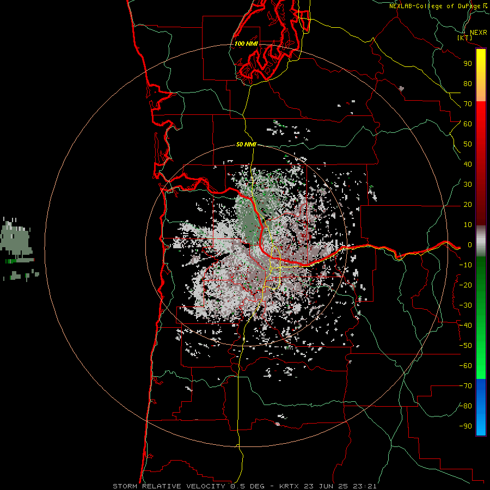Click the 0 value on velocity scale
This screenshot has height=490, width=490.
[x=469, y=244]
